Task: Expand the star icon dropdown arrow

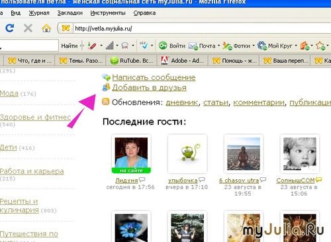Action: [328, 46]
